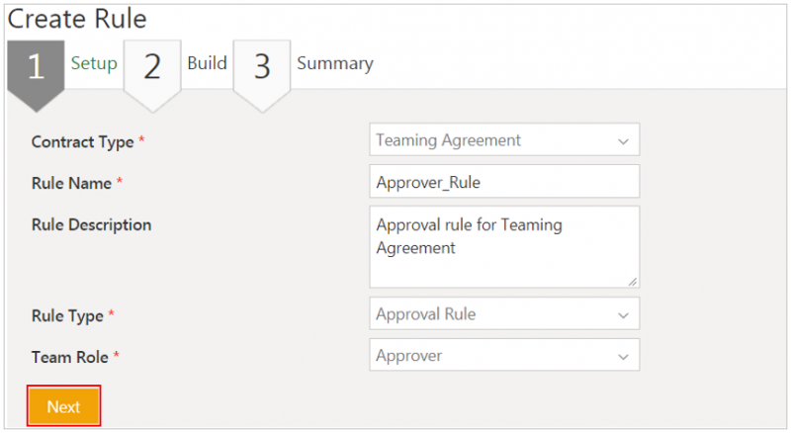The width and height of the screenshot is (791, 433).
Task: Expand the Rule Type dropdown
Action: (x=503, y=314)
